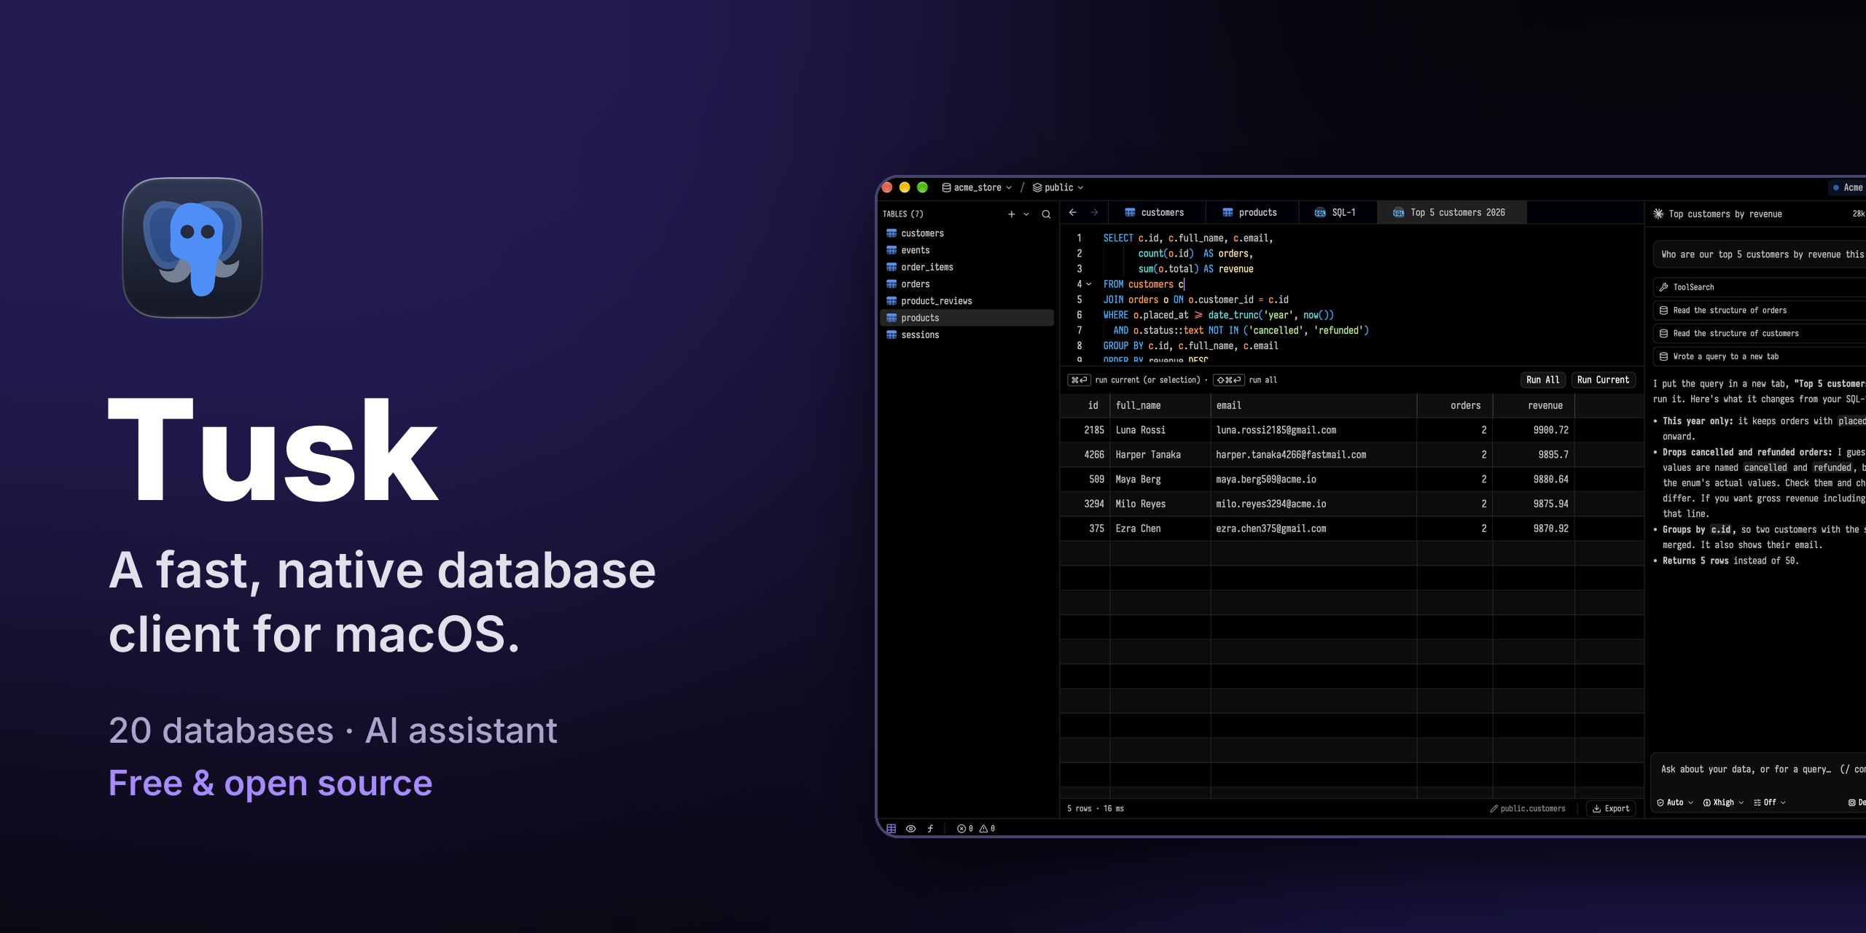1866x933 pixels.
Task: Click the id column header
Action: tap(1085, 405)
